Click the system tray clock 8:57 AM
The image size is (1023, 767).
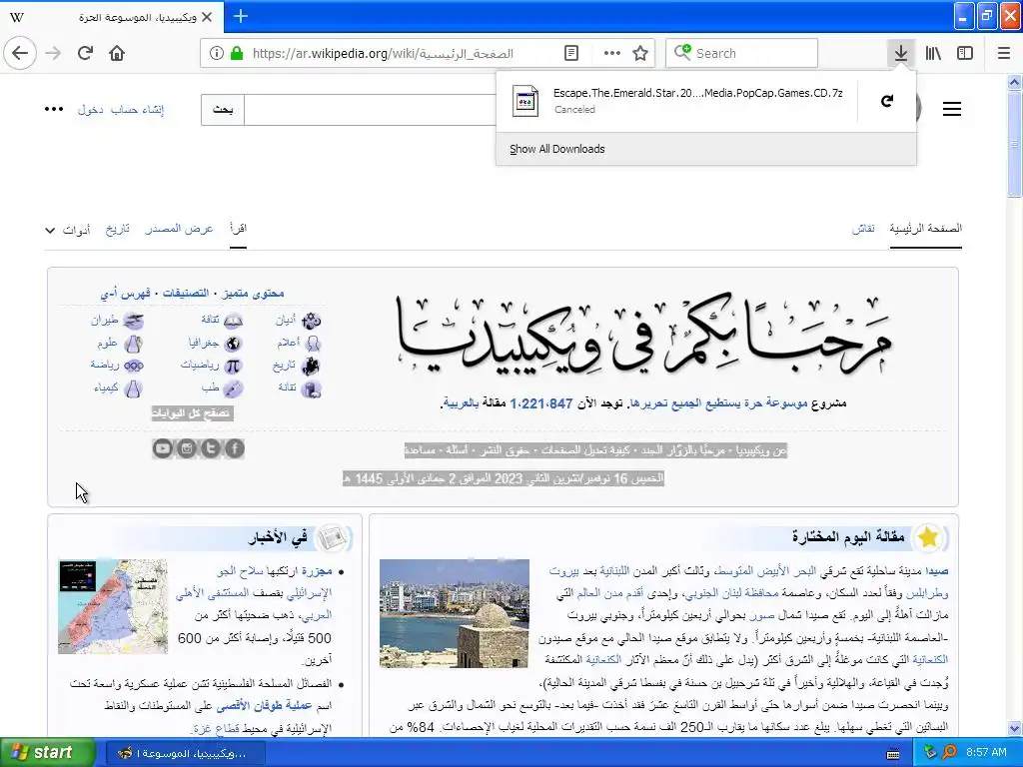click(x=986, y=753)
